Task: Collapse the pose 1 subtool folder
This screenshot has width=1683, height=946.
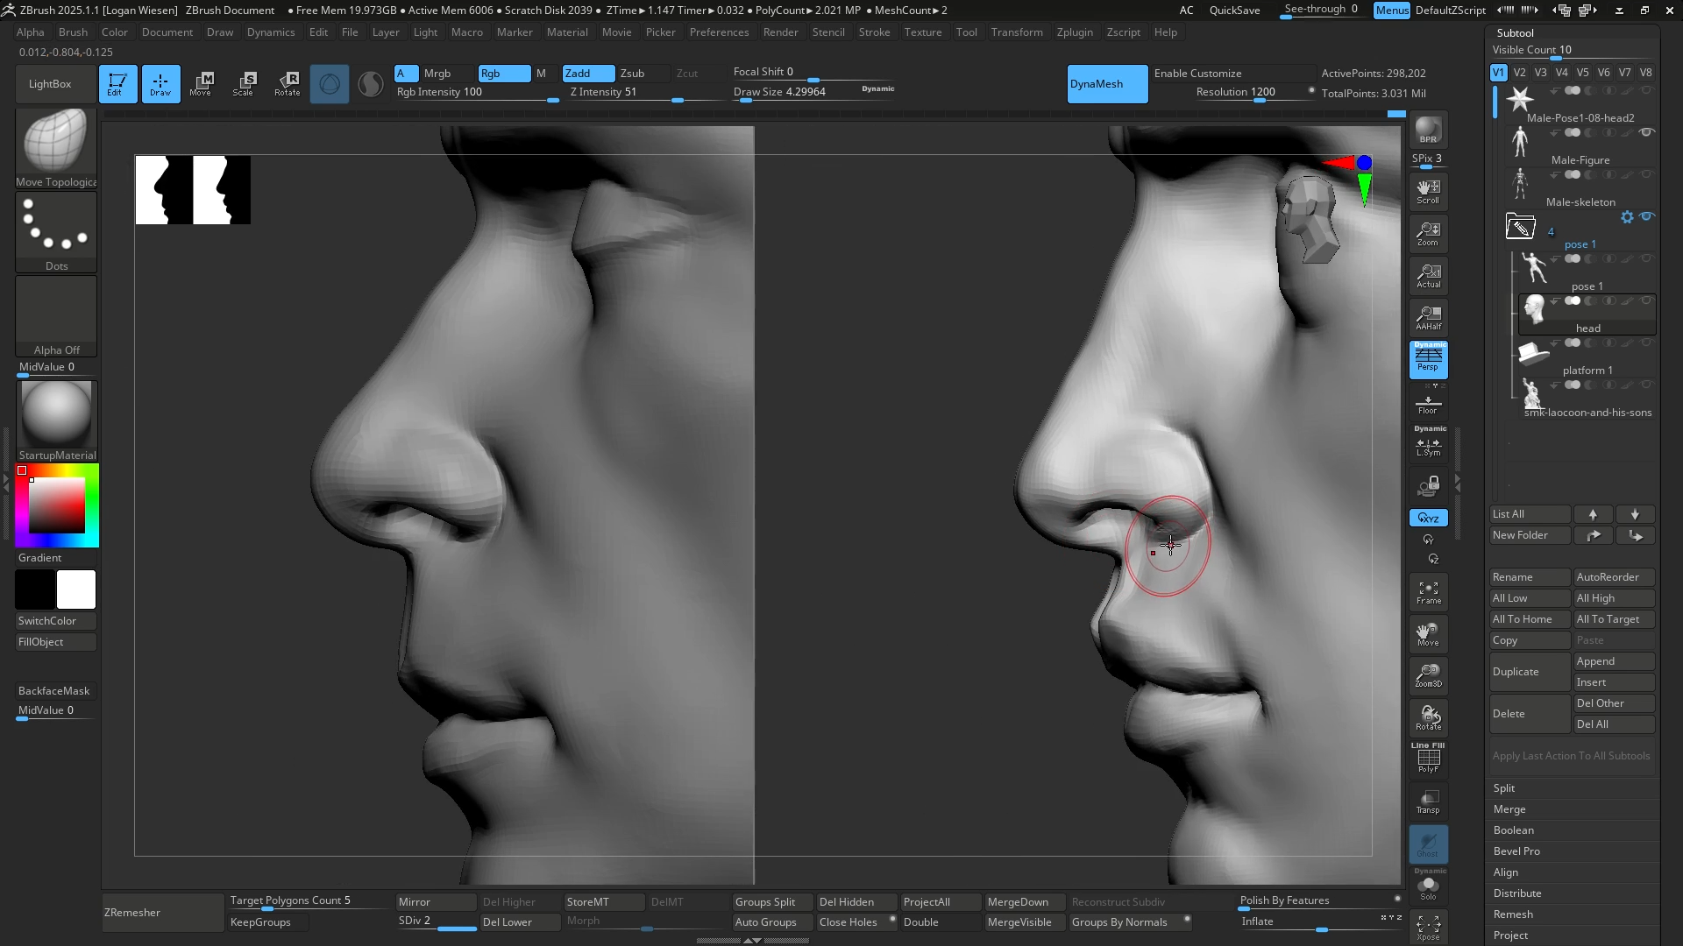Action: pos(1520,226)
